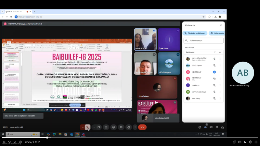Open video player settings gear
This screenshot has height=146, width=260.
tap(251, 142)
